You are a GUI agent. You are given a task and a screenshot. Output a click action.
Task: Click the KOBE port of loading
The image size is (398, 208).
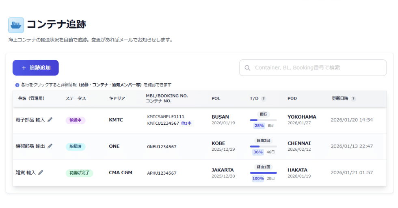218,143
